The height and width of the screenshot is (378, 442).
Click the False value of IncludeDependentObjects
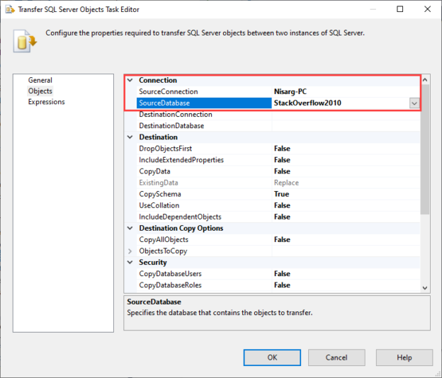(x=282, y=217)
